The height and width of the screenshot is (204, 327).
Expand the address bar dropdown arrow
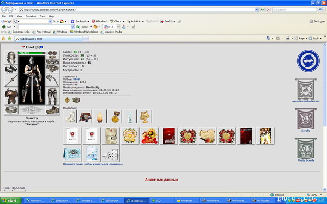257,10
